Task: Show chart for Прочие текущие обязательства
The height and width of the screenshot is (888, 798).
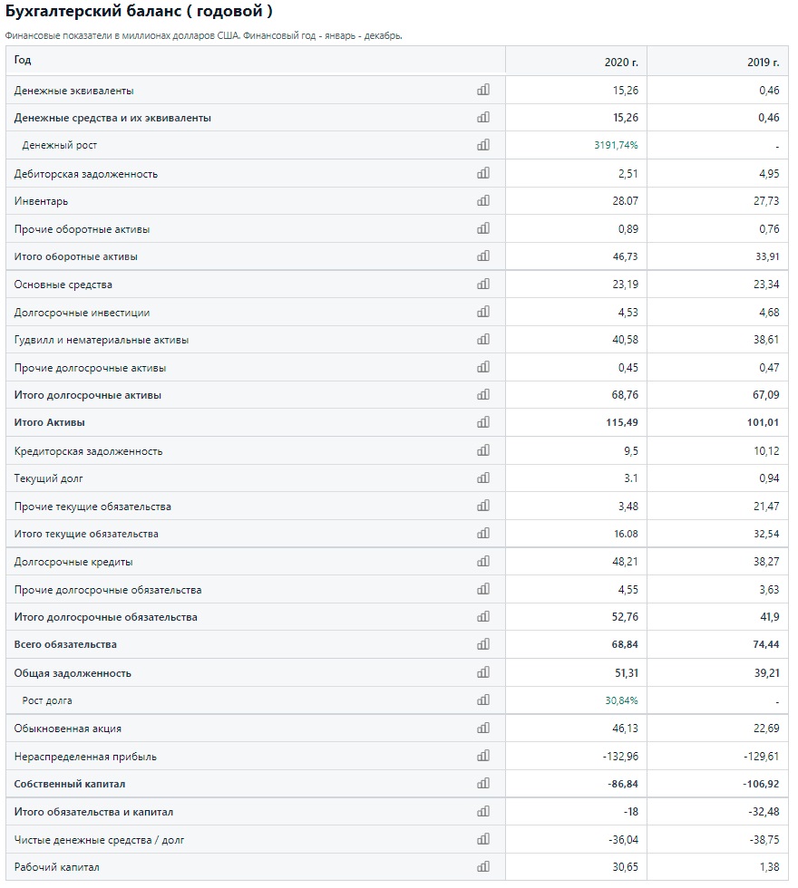Action: point(482,506)
